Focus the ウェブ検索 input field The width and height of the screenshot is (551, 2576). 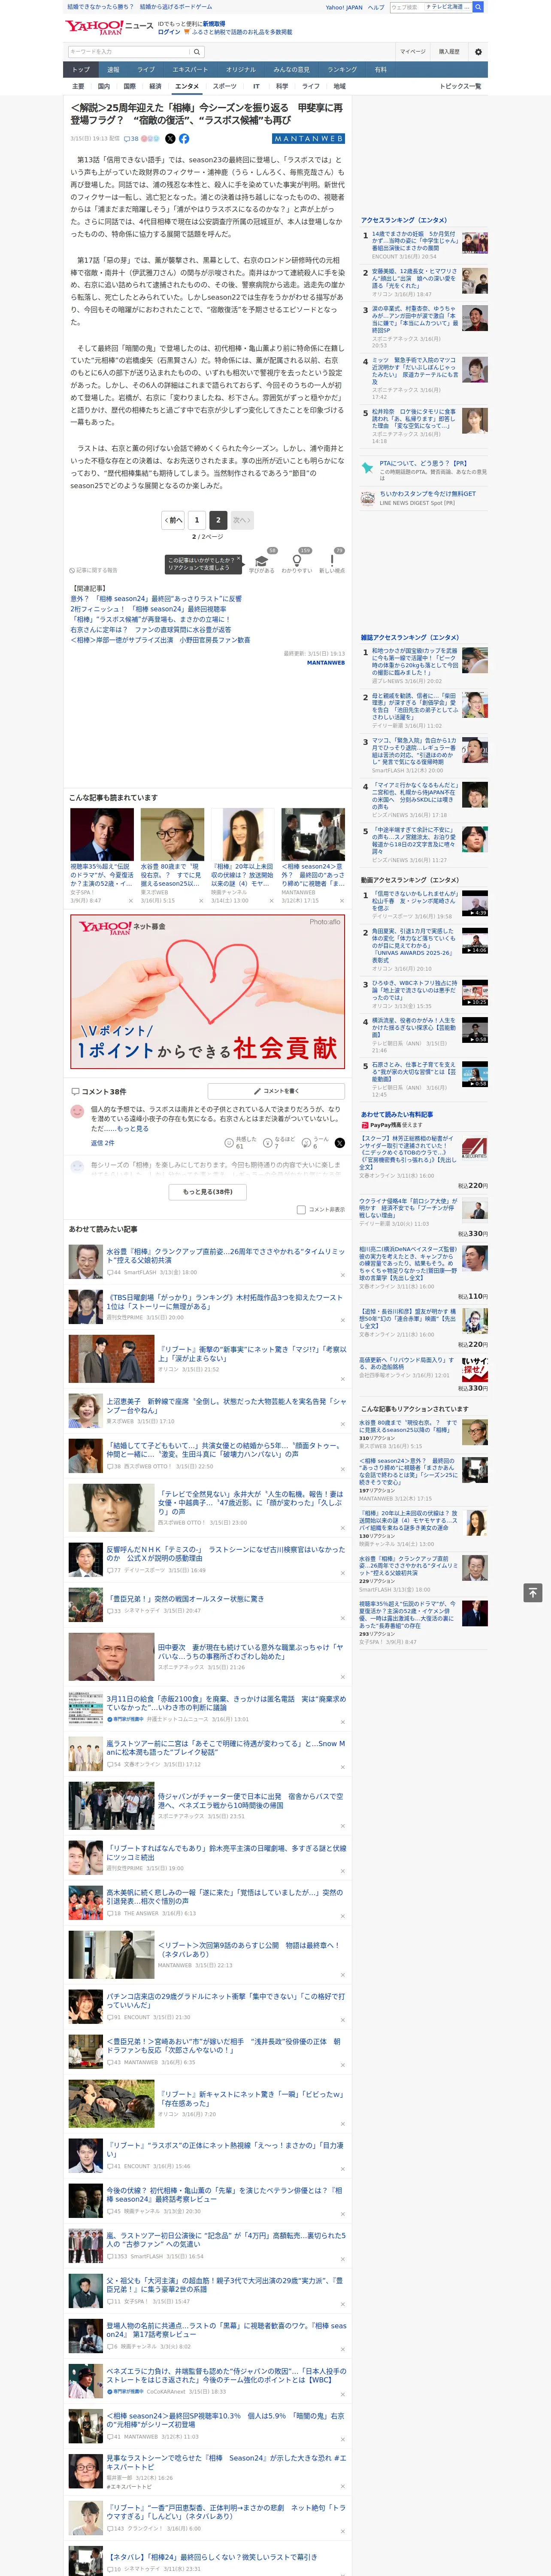[406, 7]
